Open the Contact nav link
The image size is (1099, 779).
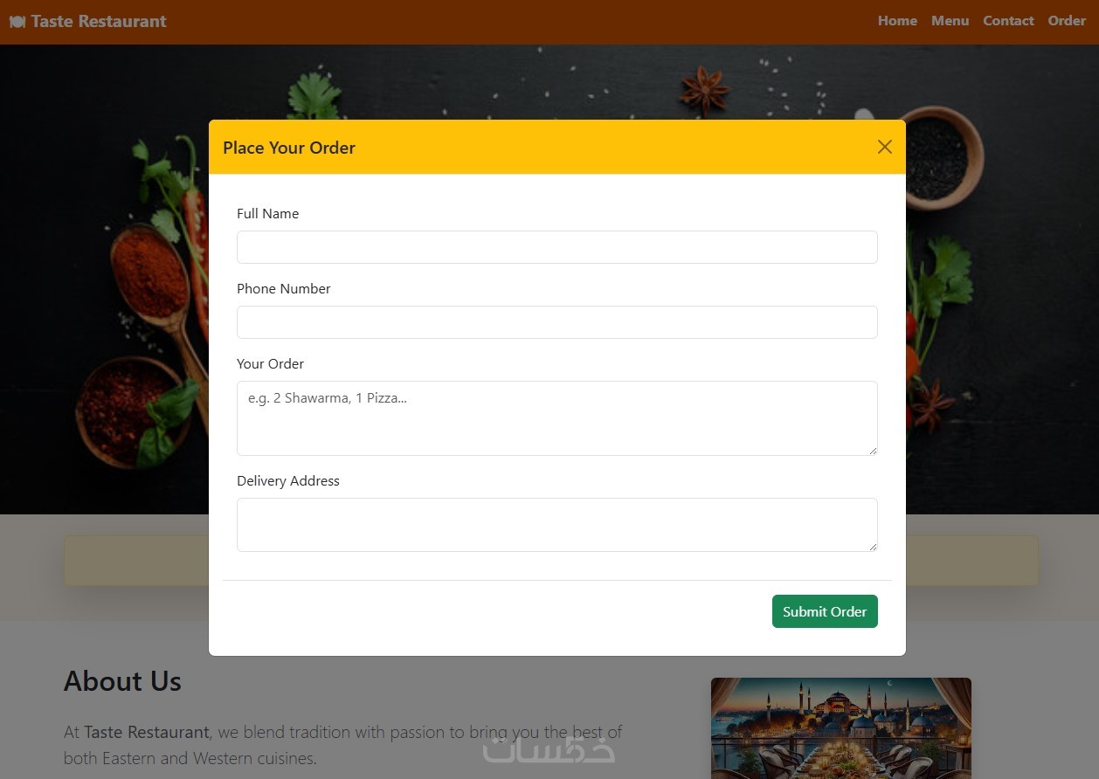pyautogui.click(x=1008, y=21)
